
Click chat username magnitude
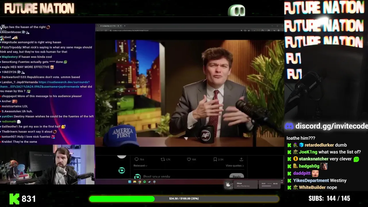9,42
